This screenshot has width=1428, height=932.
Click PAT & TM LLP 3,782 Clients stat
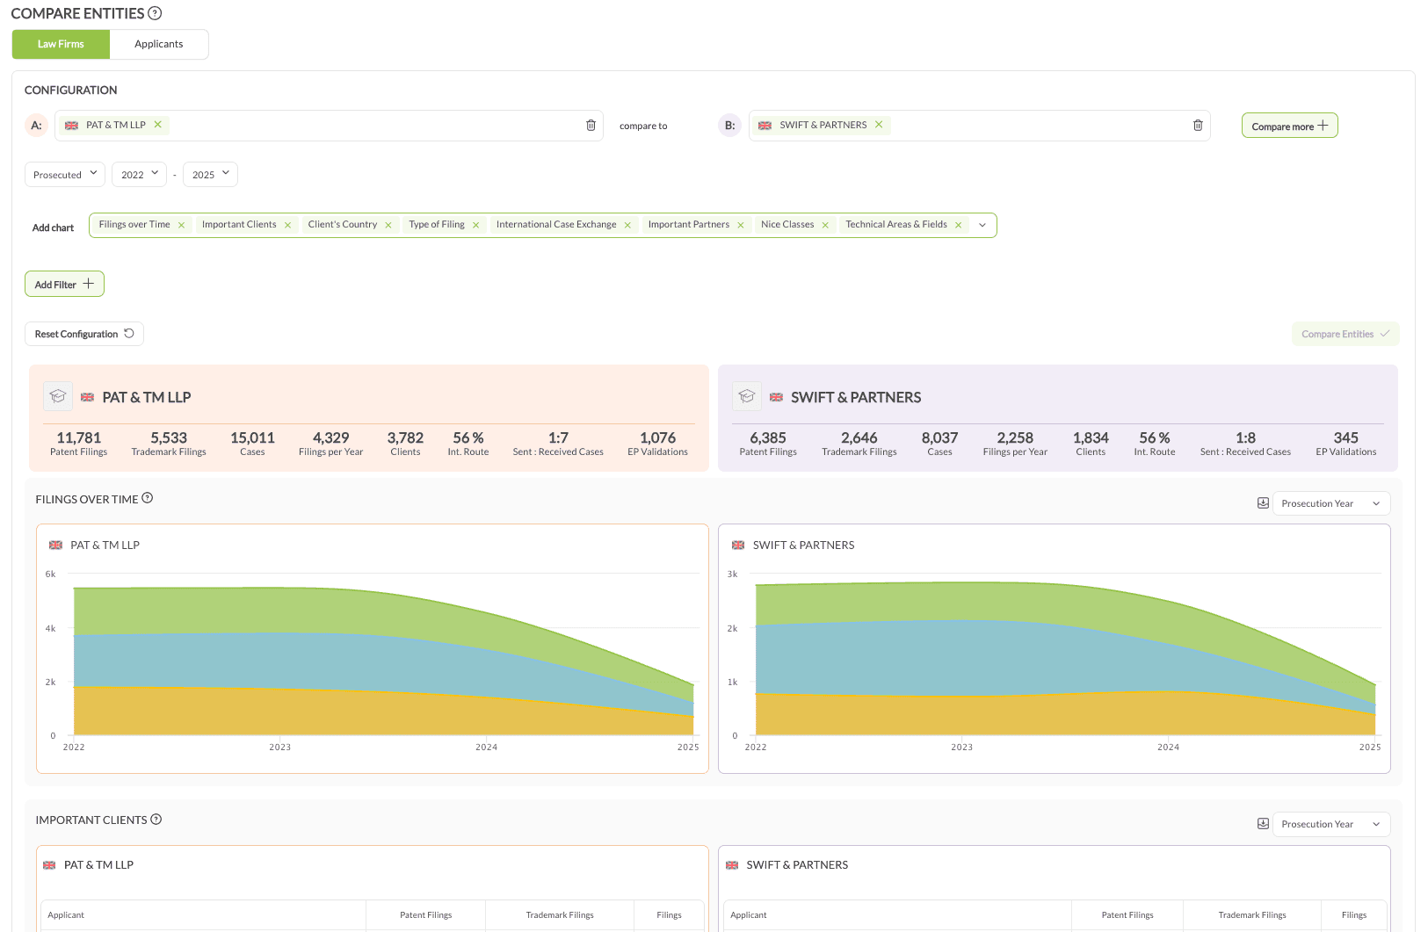pos(405,444)
